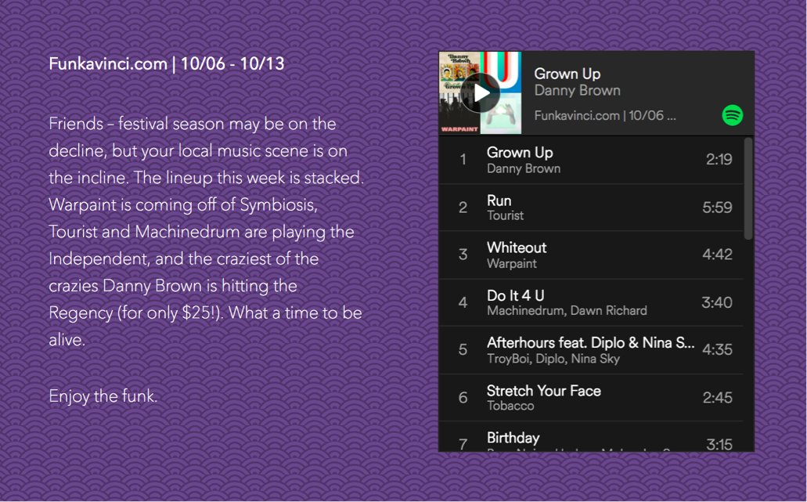Click track number 5 in the playlist

point(463,349)
